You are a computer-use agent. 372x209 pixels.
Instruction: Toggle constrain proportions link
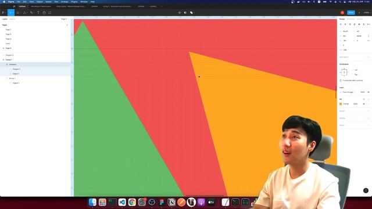point(369,36)
